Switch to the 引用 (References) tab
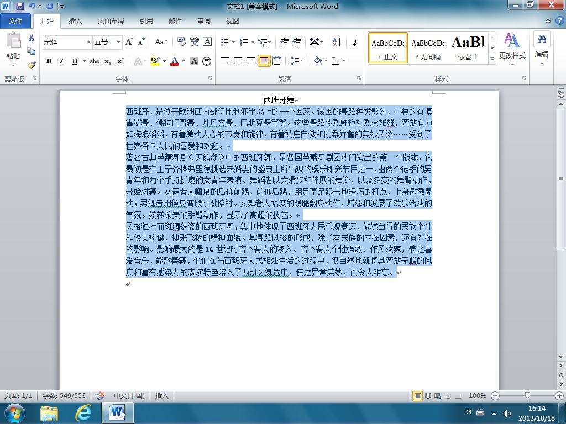 pos(146,21)
